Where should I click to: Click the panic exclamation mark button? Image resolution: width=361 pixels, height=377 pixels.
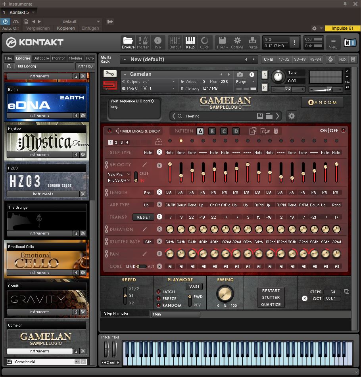pos(294,42)
